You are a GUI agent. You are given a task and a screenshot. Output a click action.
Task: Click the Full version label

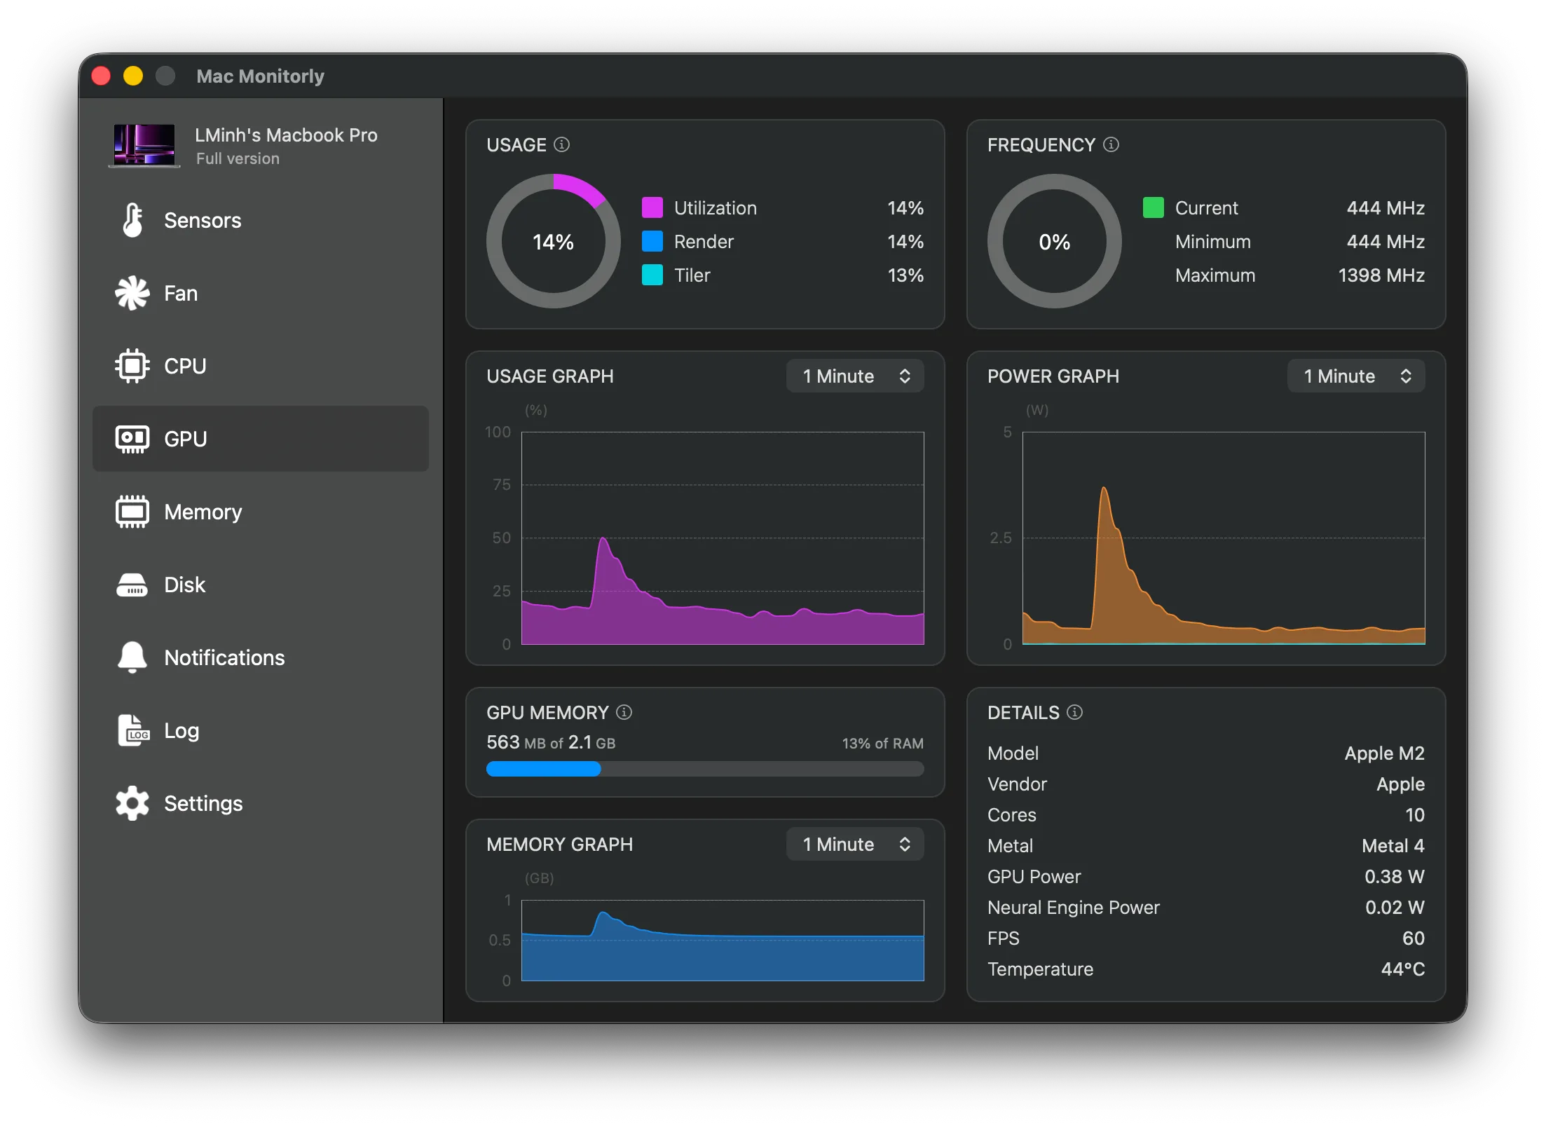coord(238,158)
